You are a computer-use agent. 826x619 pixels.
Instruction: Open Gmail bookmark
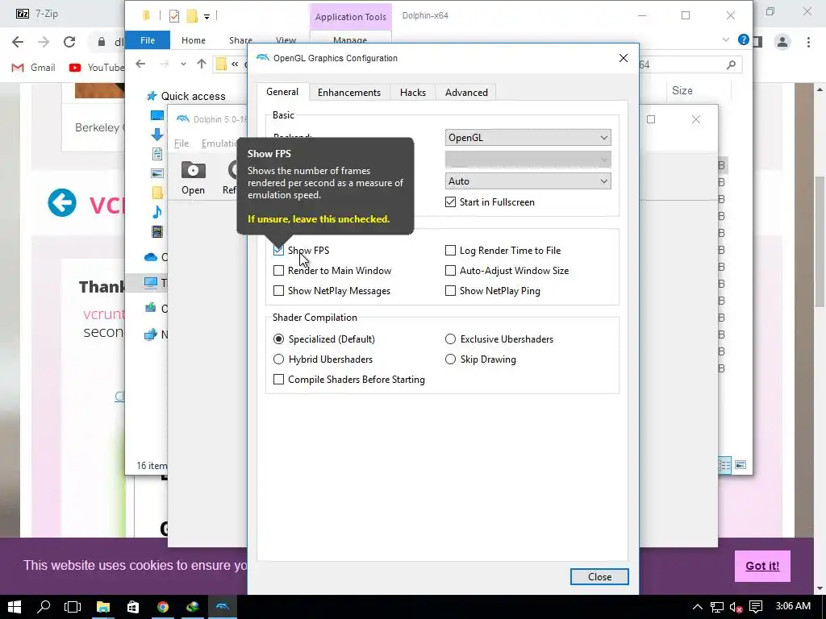33,68
